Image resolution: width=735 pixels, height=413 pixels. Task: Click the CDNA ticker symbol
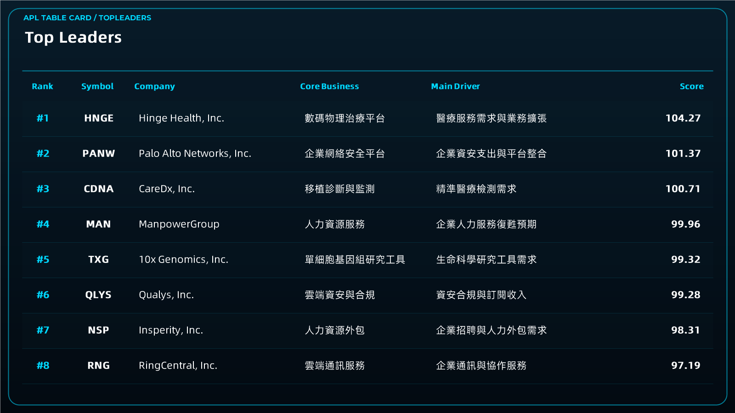pyautogui.click(x=99, y=189)
